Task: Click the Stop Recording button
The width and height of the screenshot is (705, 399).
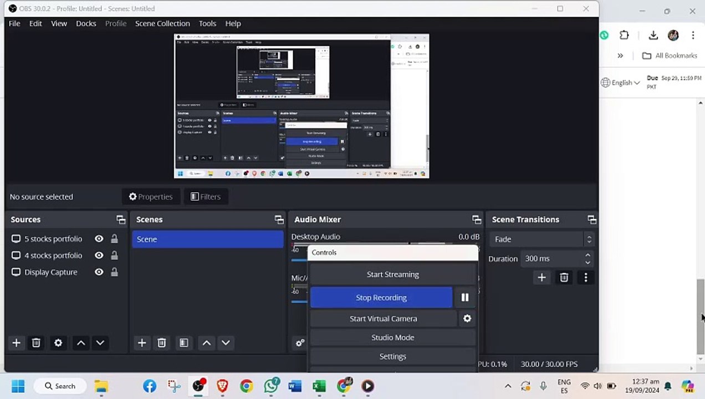Action: [x=381, y=298]
